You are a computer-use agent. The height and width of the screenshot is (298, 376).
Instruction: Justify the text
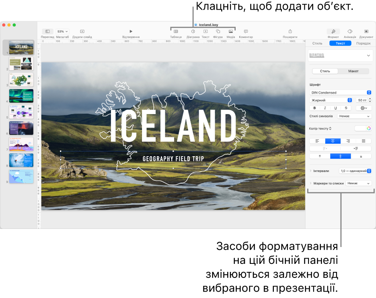coord(364,141)
